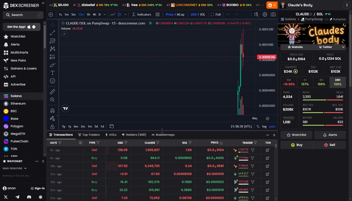Select the text annotation tool
Viewport: 352px width, 201px height.
[52, 73]
